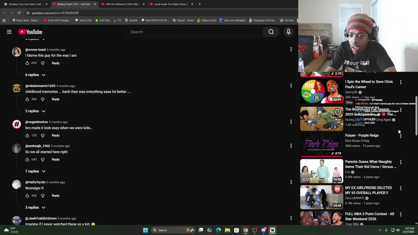This screenshot has height=235, width=418.
Task: Open FULL NBA 3 Point Contest video
Action: [369, 216]
